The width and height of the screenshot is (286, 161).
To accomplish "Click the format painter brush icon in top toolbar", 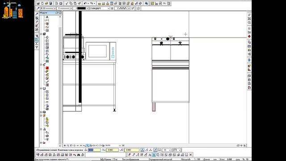I will (79, 3).
